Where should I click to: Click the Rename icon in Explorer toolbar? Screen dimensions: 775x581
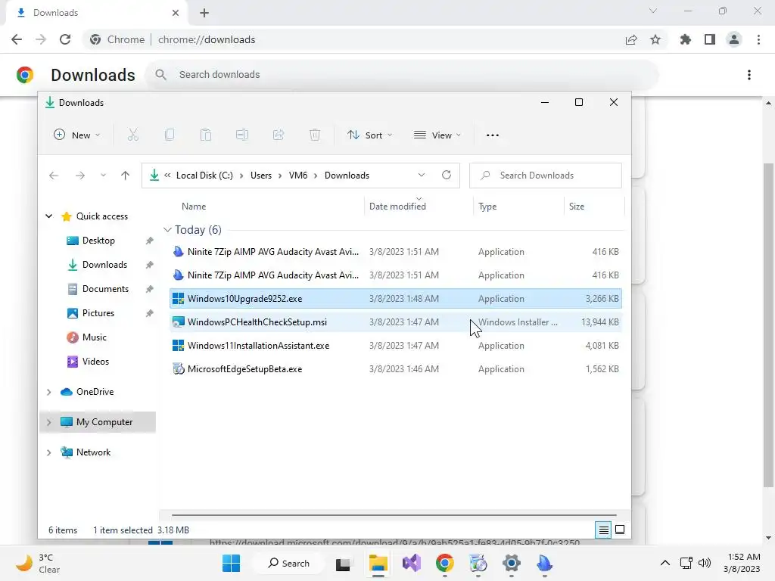click(x=242, y=135)
